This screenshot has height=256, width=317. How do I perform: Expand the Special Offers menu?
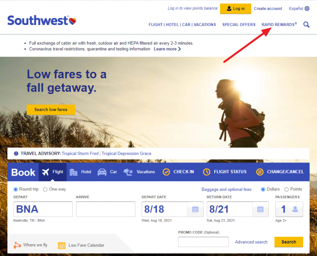[239, 25]
